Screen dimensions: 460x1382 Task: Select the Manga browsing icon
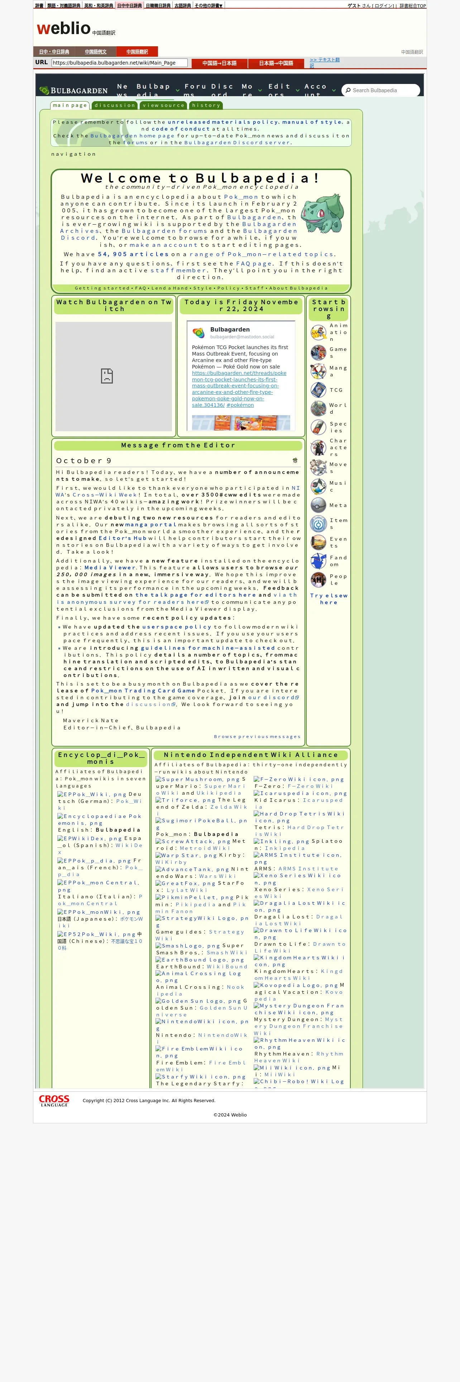coord(318,371)
